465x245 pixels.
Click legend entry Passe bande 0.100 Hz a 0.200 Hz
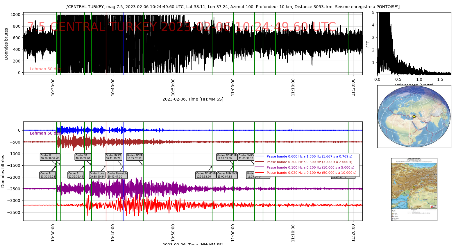tap(310, 167)
